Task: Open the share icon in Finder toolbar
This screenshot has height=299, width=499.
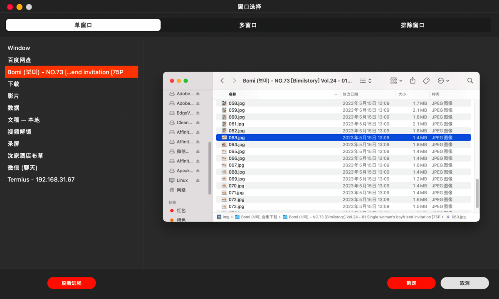Action: (x=413, y=81)
